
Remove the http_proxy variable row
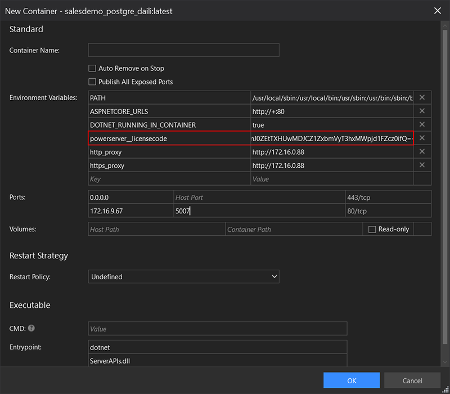[422, 152]
